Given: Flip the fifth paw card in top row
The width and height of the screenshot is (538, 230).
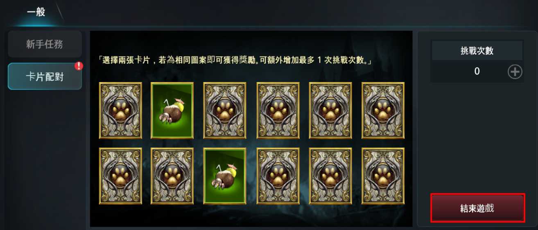Looking at the screenshot, I should coord(330,110).
